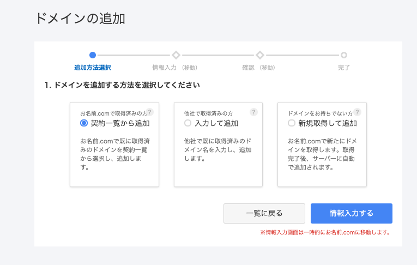Viewport: 417px width, 265px height.
Task: Select the 新規取得して追加 radio button
Action: tap(292, 123)
